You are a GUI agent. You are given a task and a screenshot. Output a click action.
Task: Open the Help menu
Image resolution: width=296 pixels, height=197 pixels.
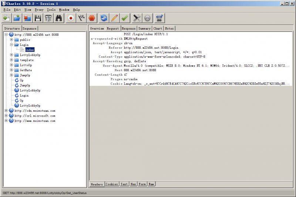click(77, 10)
